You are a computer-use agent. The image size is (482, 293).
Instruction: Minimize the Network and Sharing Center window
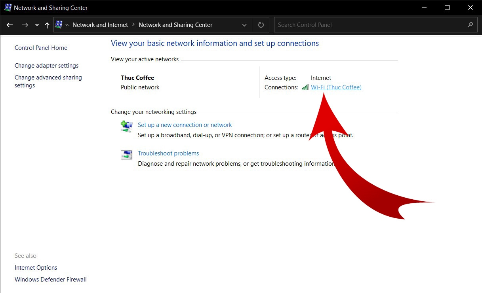point(424,8)
